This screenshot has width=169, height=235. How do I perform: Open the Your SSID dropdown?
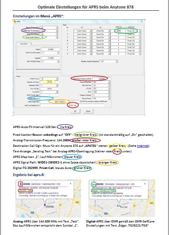(x=57, y=92)
